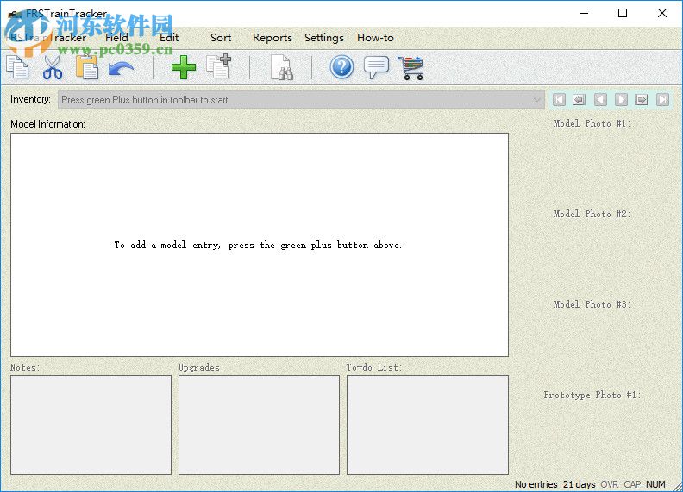
Task: Click 'No entries' in status bar
Action: tap(536, 484)
